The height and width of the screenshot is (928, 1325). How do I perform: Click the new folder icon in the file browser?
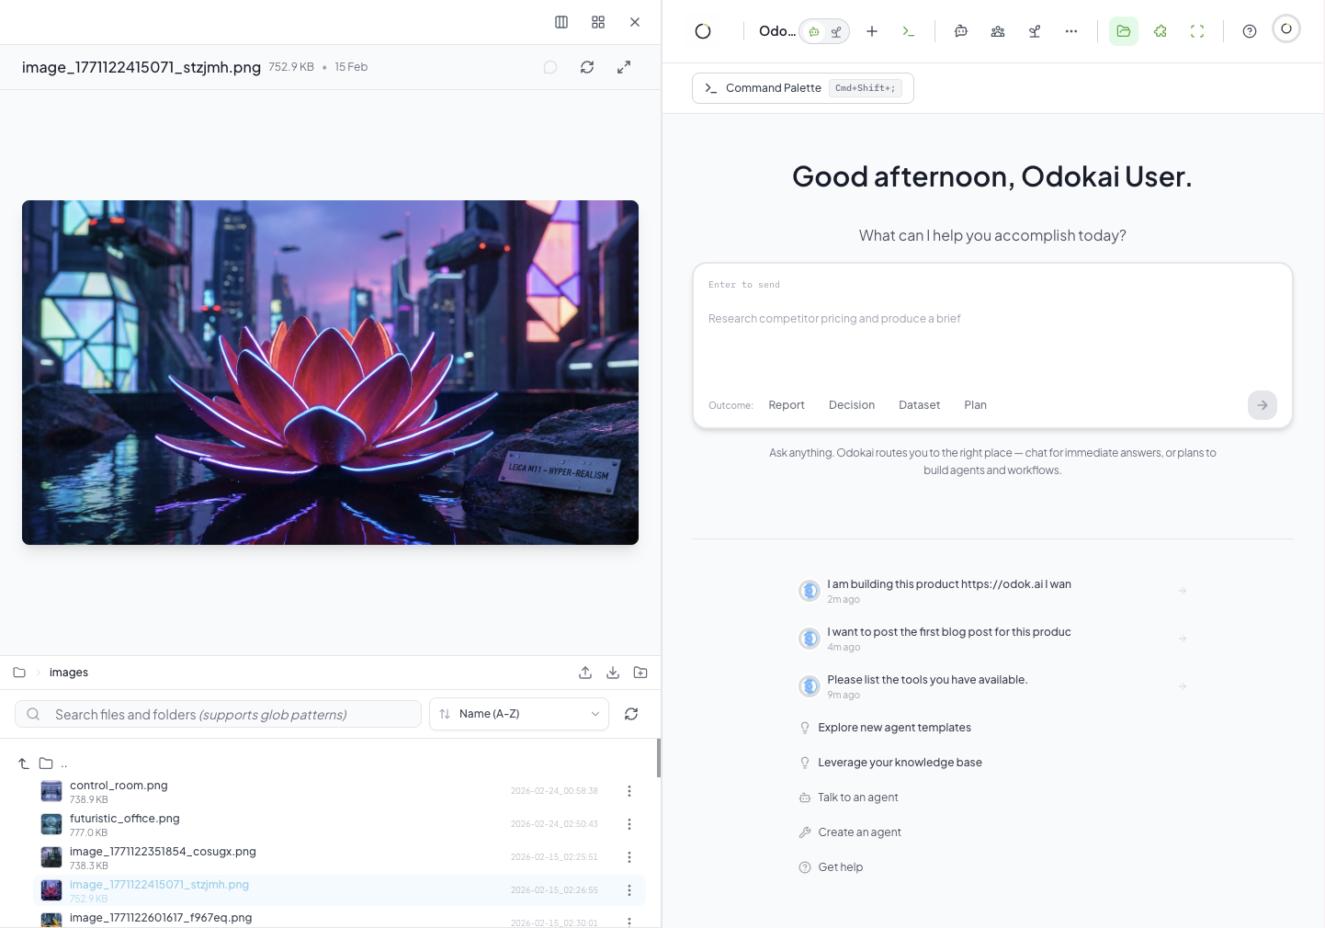point(640,673)
